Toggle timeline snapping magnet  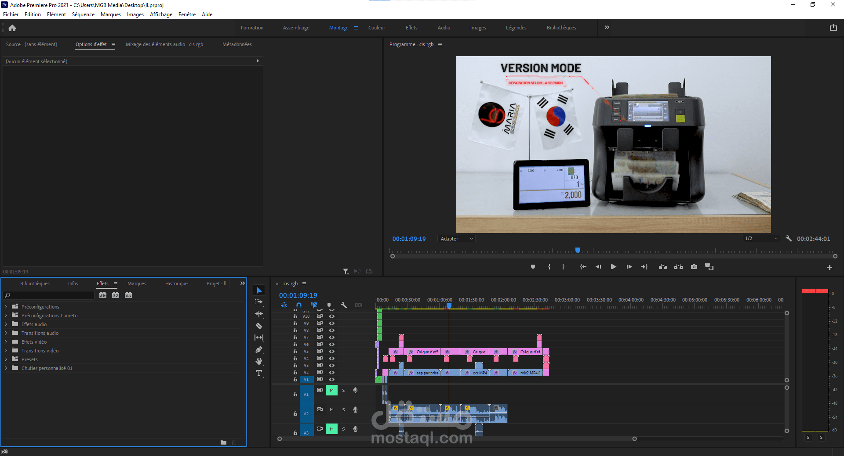coord(299,305)
